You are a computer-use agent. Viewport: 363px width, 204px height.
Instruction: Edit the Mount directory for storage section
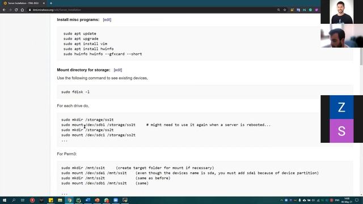point(118,70)
